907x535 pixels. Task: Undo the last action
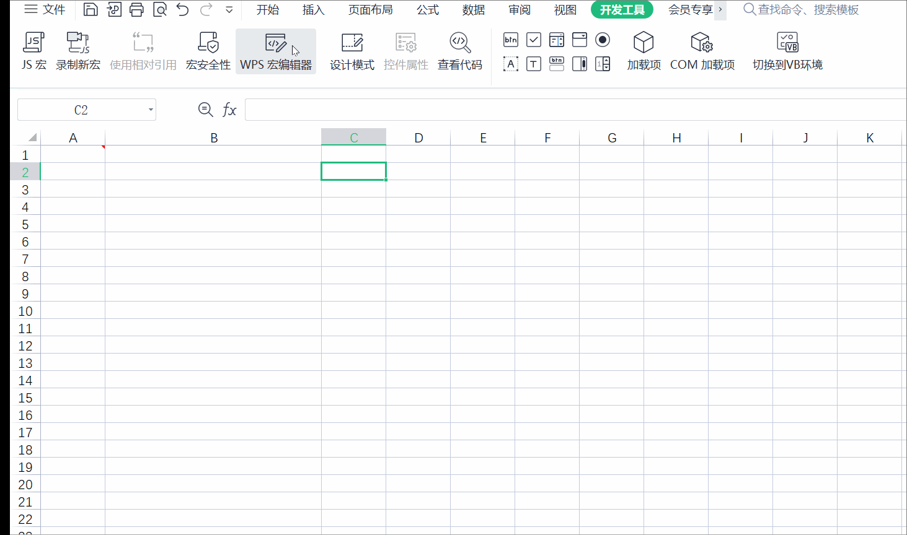coord(182,9)
